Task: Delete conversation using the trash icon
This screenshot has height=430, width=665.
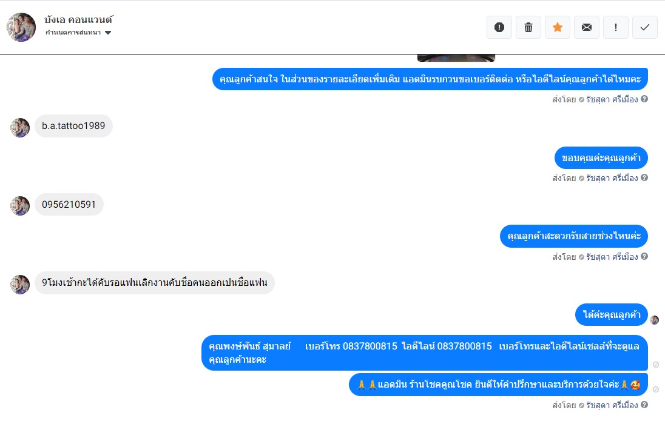Action: pos(528,27)
